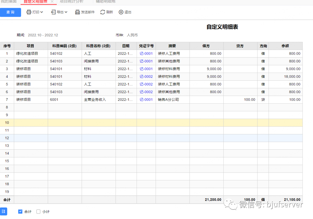Viewport: 313px width, 219px height.
Task: Select row number 12
Action: click(x=7, y=138)
